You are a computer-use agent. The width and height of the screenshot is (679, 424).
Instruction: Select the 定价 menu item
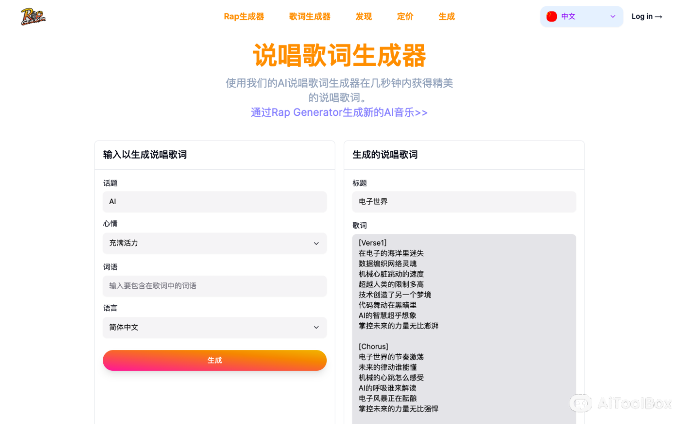[x=405, y=16]
